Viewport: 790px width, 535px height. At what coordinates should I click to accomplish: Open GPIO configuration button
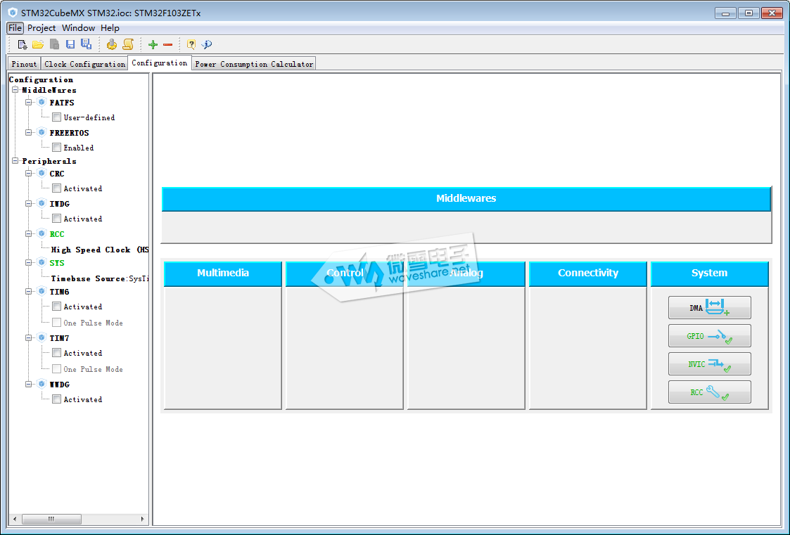pos(709,336)
